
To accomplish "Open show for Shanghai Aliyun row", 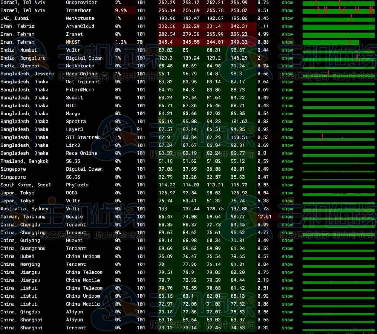I will (287, 320).
